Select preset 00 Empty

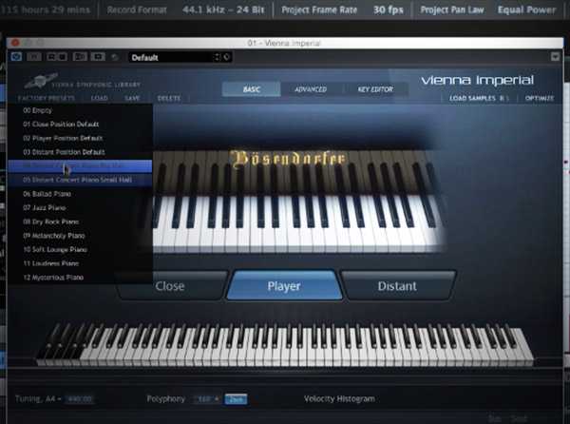tap(80, 110)
